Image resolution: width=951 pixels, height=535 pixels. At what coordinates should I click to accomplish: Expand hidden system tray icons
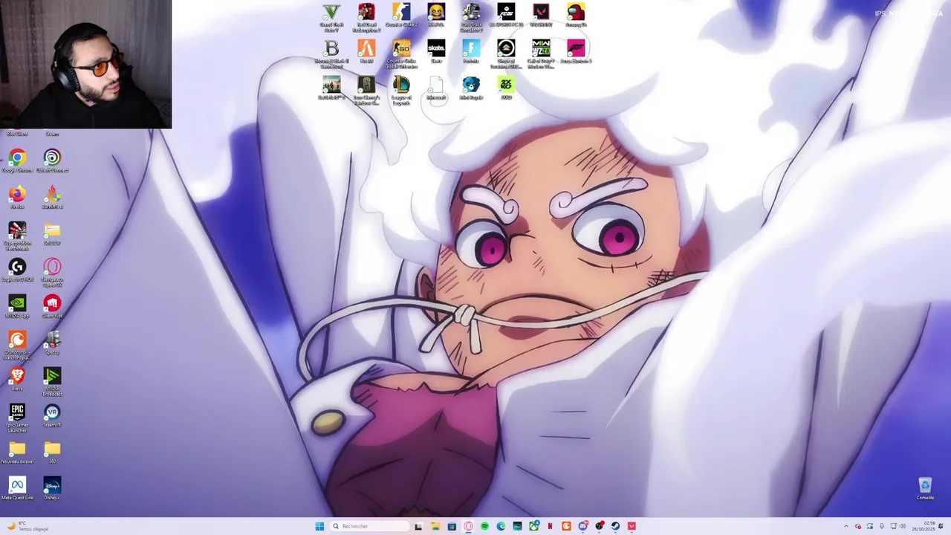point(845,526)
